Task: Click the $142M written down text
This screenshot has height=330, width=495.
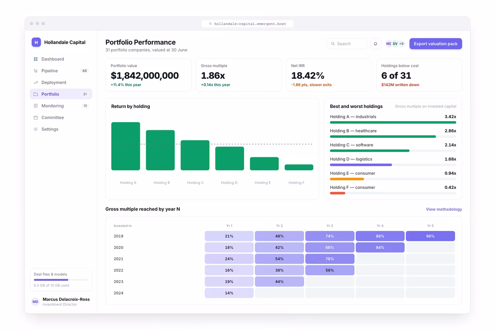Action: (x=400, y=85)
